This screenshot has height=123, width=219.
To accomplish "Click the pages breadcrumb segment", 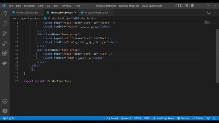I will click(23, 18).
